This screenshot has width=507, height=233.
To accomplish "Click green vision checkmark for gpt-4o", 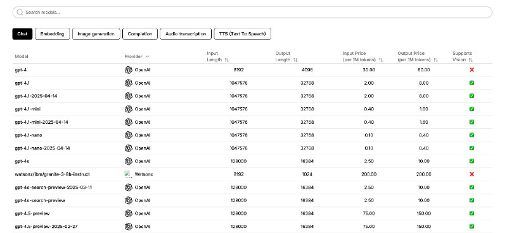I will point(472,161).
